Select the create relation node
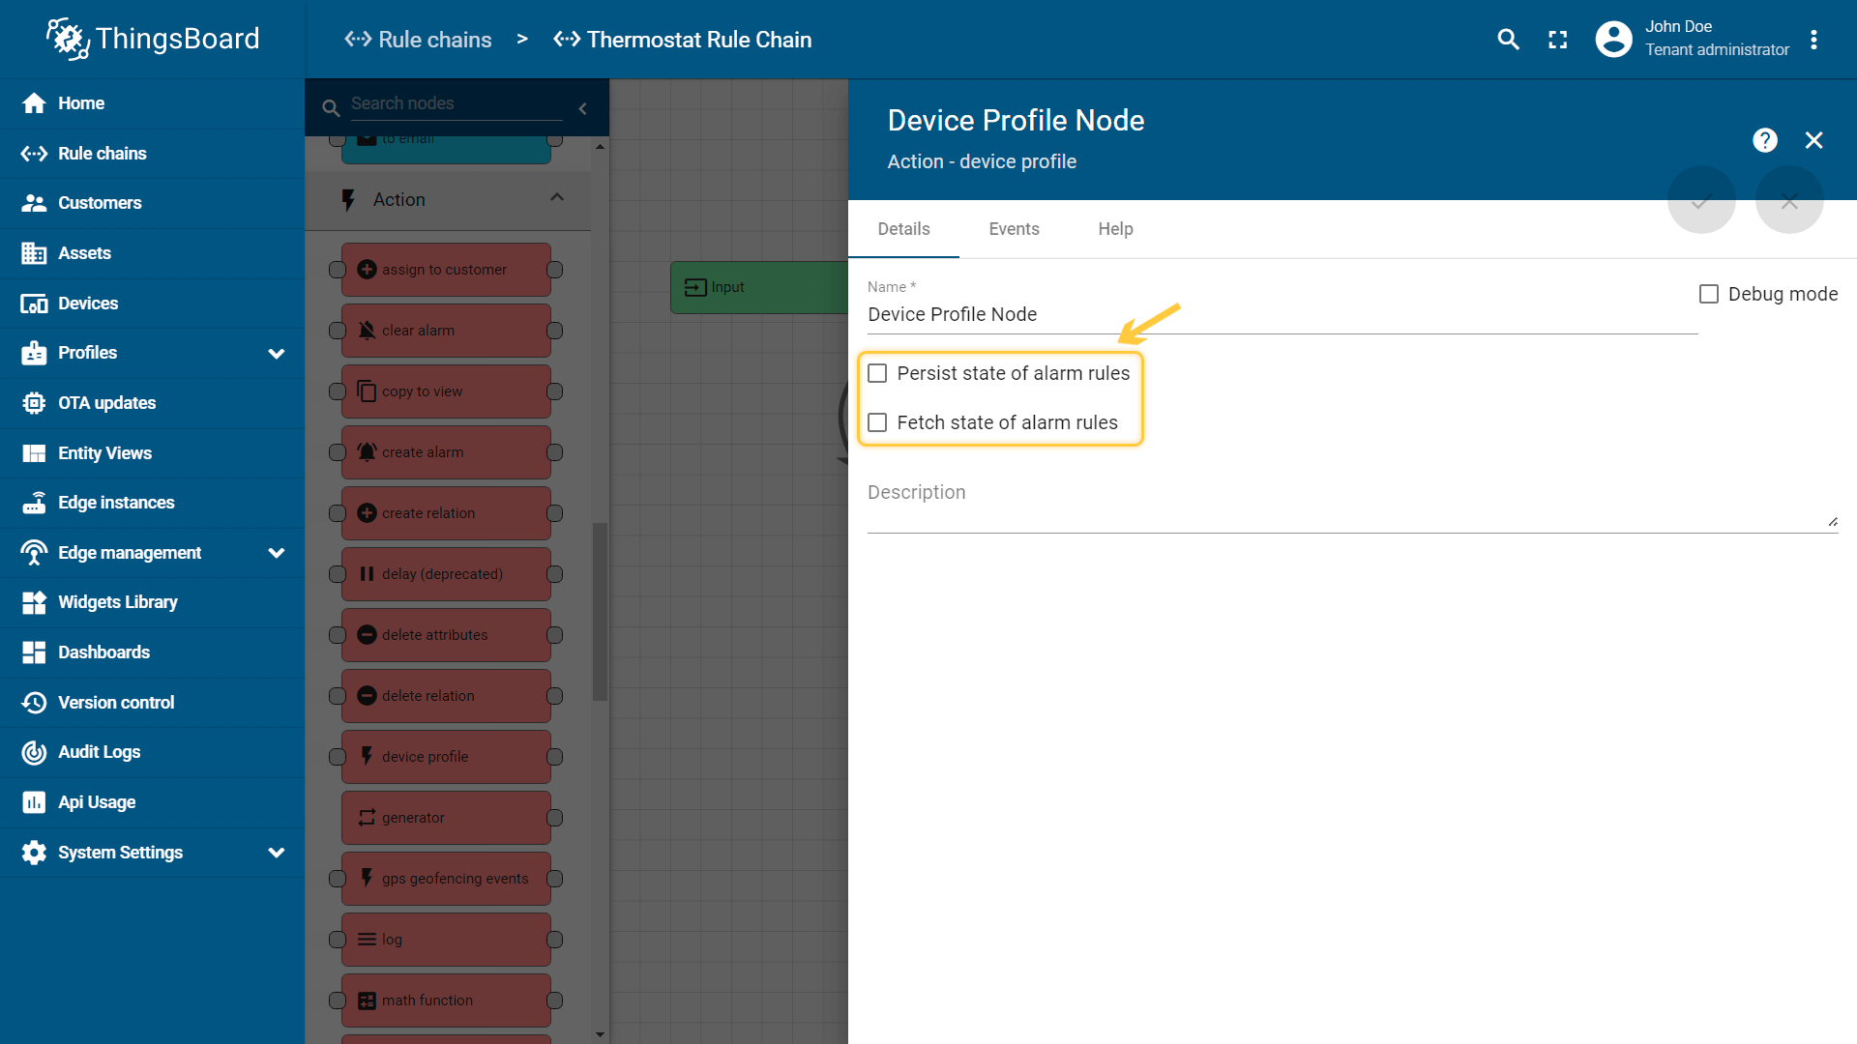Image resolution: width=1857 pixels, height=1044 pixels. pos(446,513)
